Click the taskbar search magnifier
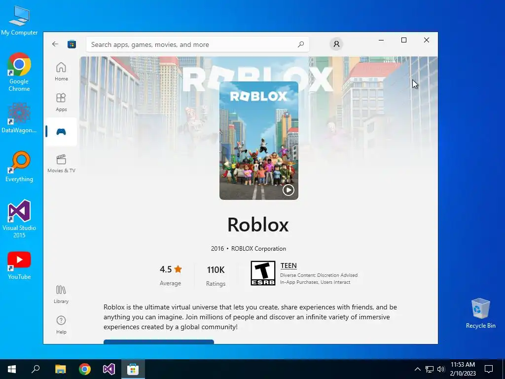Screen dimensions: 505x379 pyautogui.click(x=36, y=369)
